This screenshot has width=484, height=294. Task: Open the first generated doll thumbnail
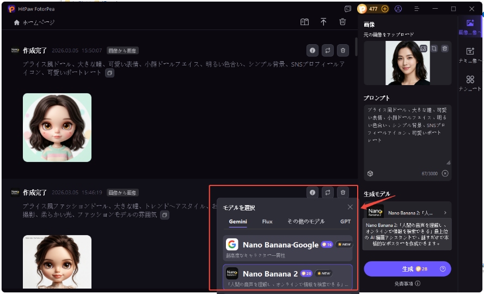[x=57, y=128]
